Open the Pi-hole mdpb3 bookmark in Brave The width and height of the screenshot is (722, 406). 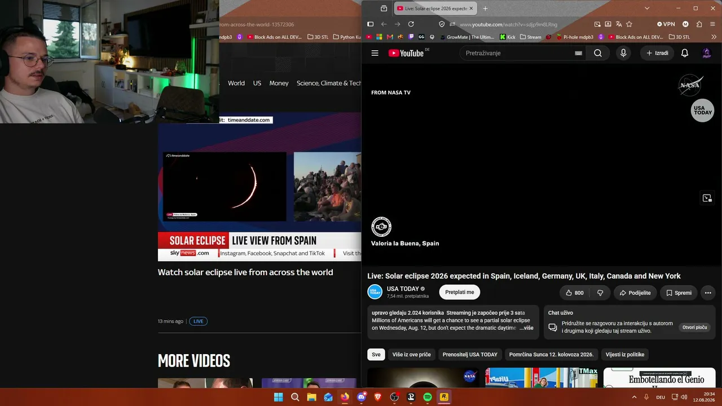(x=574, y=37)
